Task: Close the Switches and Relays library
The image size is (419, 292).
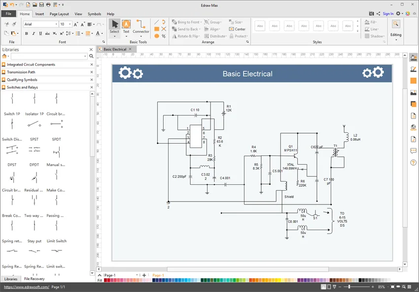Action: click(x=91, y=87)
